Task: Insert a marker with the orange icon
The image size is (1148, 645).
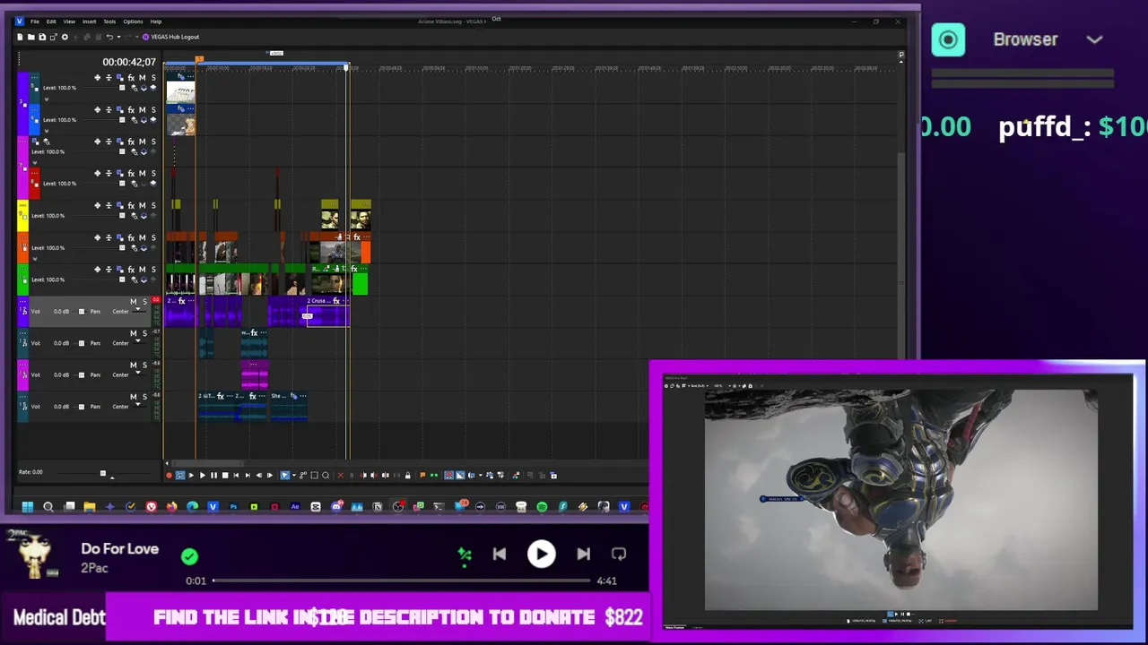Action: click(x=422, y=475)
